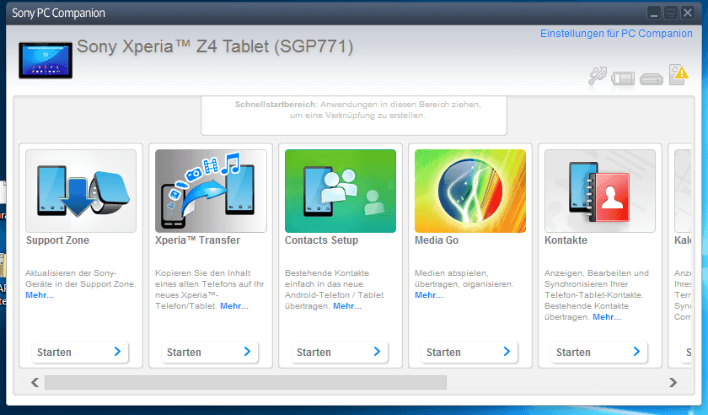
Task: Click the Xperia Z4 Tablet device thumbnail
Action: click(x=46, y=60)
